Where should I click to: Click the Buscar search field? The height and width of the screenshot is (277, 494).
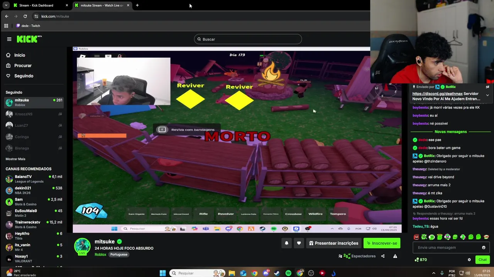pos(248,39)
